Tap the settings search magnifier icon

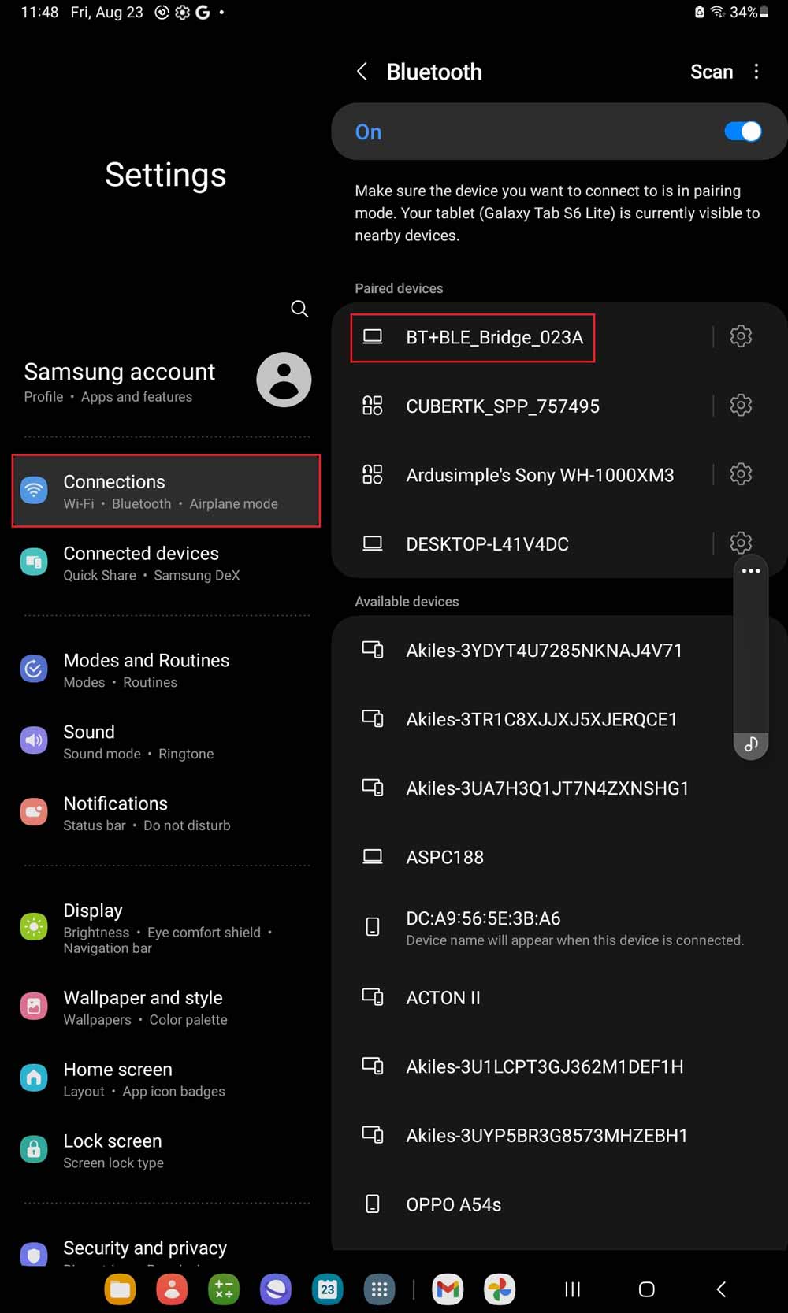(x=299, y=309)
